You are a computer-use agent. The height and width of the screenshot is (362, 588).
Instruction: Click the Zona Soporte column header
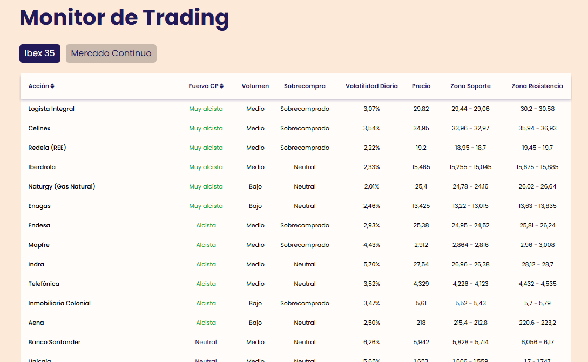(x=470, y=86)
